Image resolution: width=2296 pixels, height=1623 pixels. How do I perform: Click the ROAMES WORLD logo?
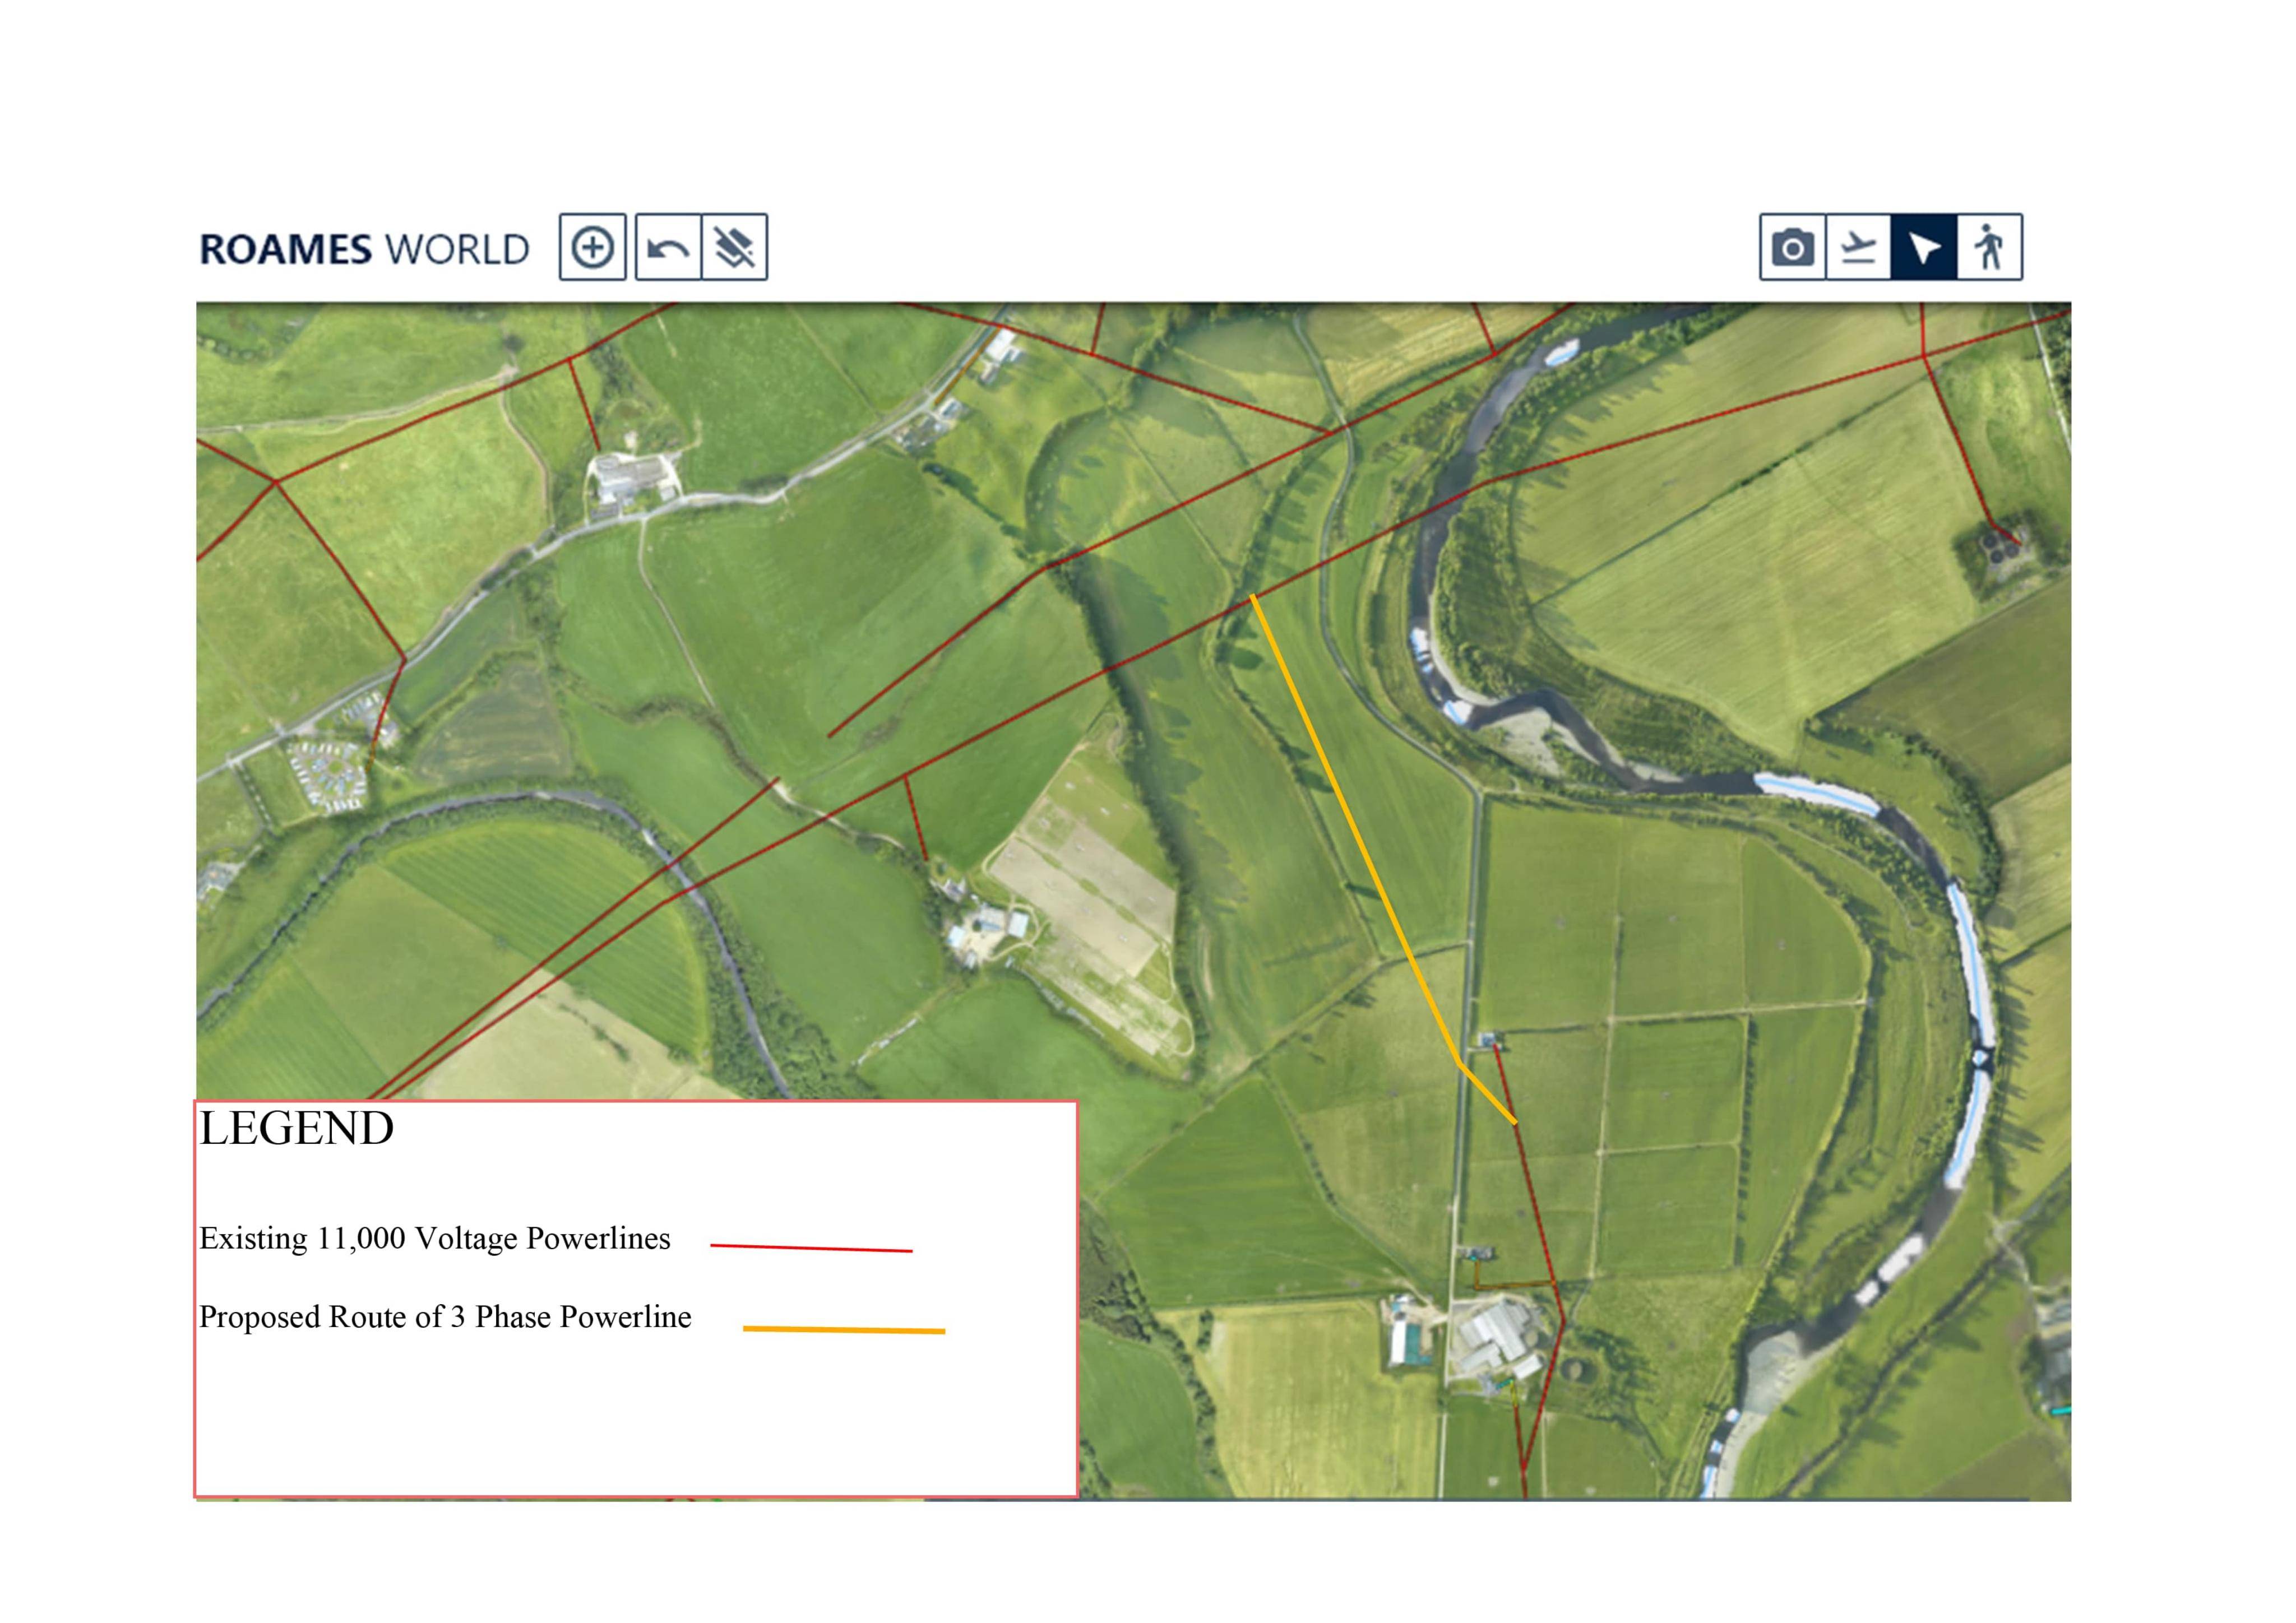tap(364, 249)
